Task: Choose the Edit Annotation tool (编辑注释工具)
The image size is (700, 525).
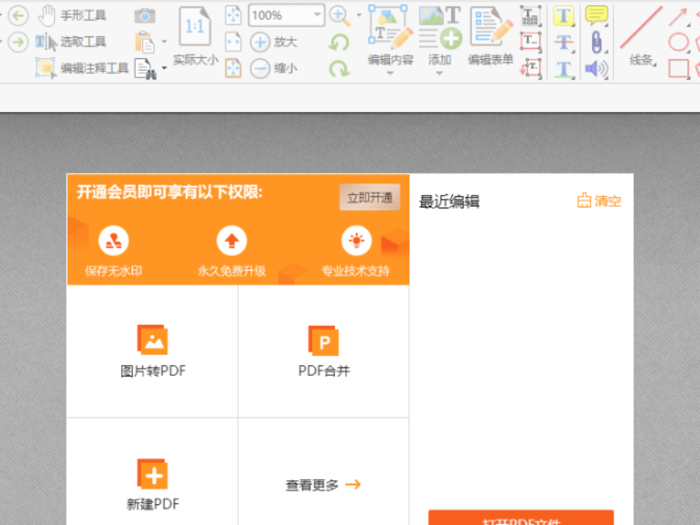Action: [x=82, y=68]
